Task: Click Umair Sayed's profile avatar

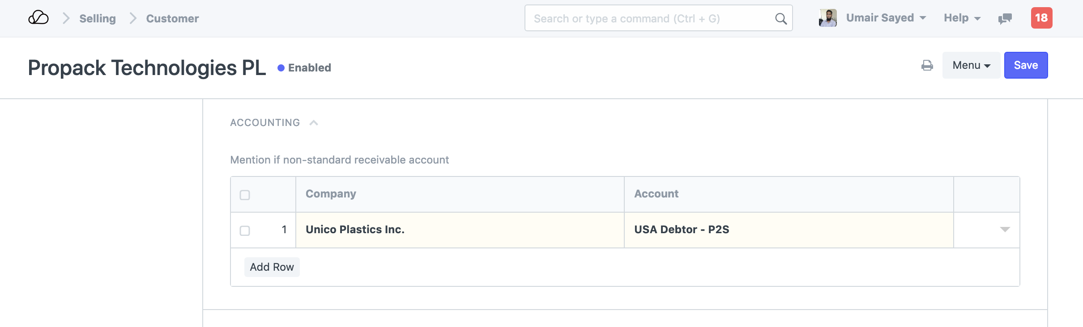Action: coord(827,18)
